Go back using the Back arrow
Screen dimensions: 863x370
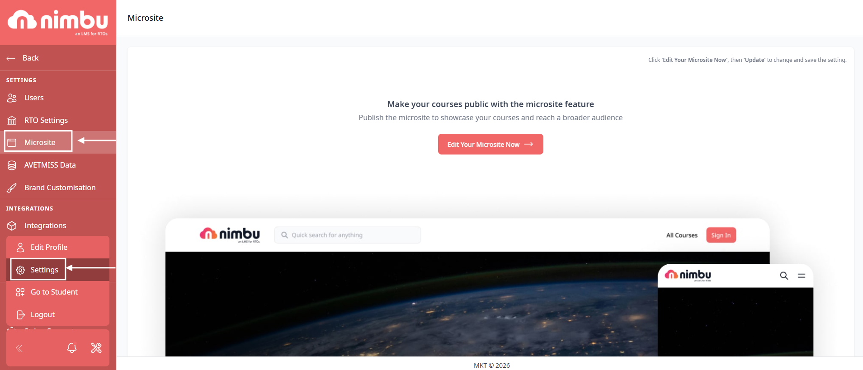click(x=23, y=58)
